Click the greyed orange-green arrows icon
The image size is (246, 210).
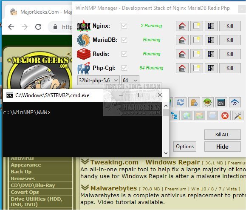tap(200, 116)
